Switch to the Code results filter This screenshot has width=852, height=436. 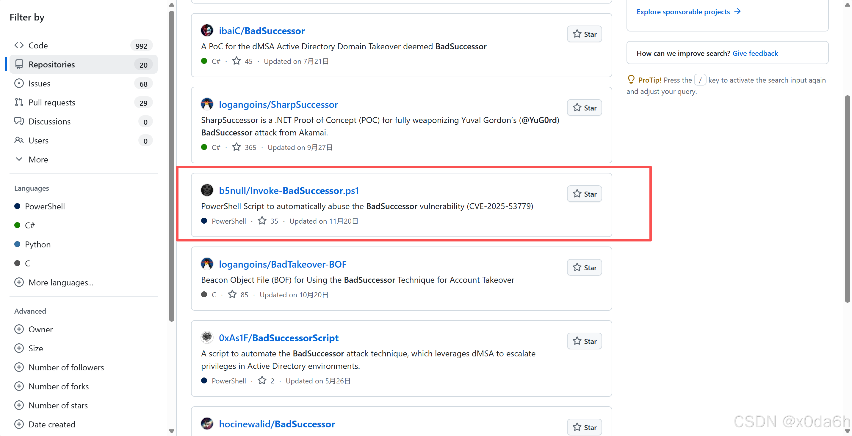[x=38, y=45]
